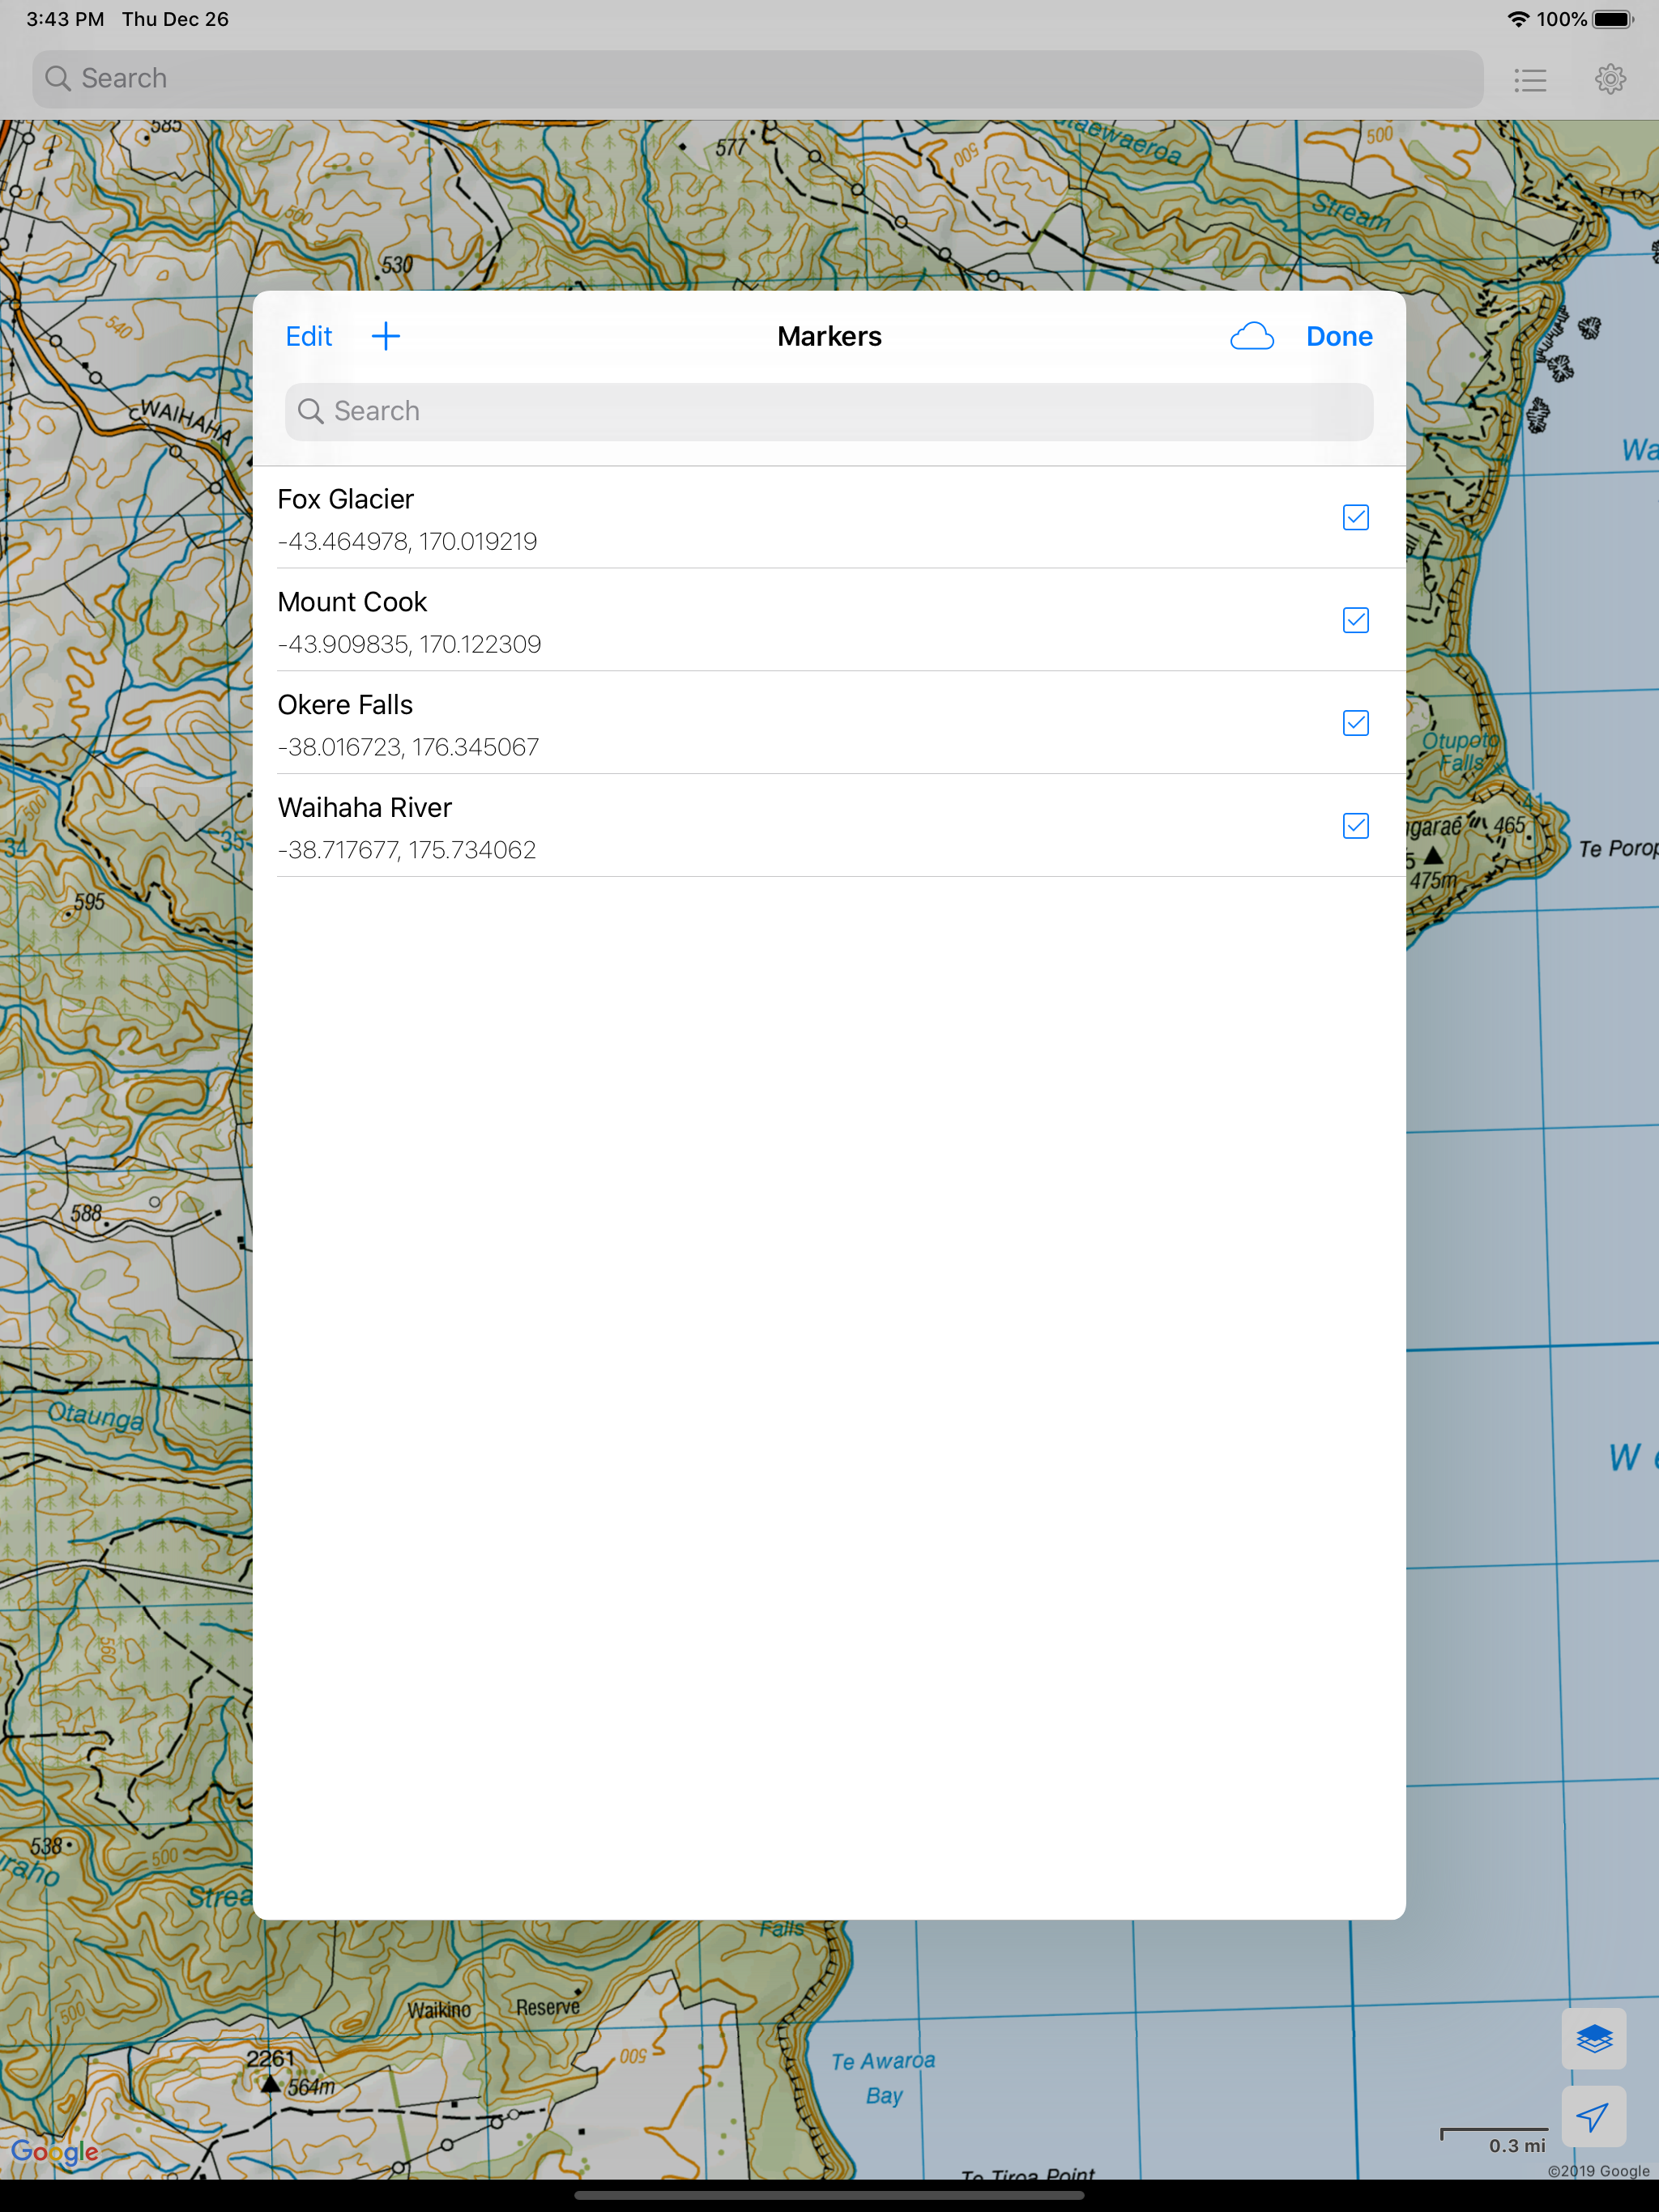1659x2212 pixels.
Task: Tap coordinates -43.464978, 170.019219
Action: coord(407,541)
